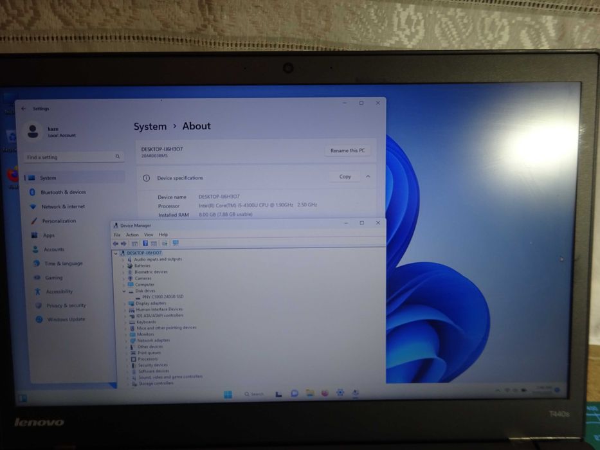
Task: Select the Batteries category in Device Manager
Action: 142,265
